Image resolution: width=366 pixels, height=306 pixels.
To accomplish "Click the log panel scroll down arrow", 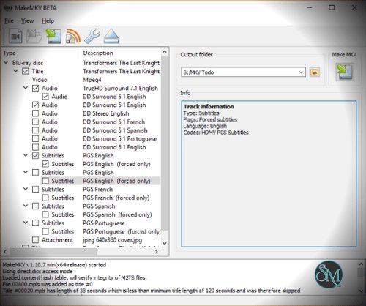I will tap(361, 291).
